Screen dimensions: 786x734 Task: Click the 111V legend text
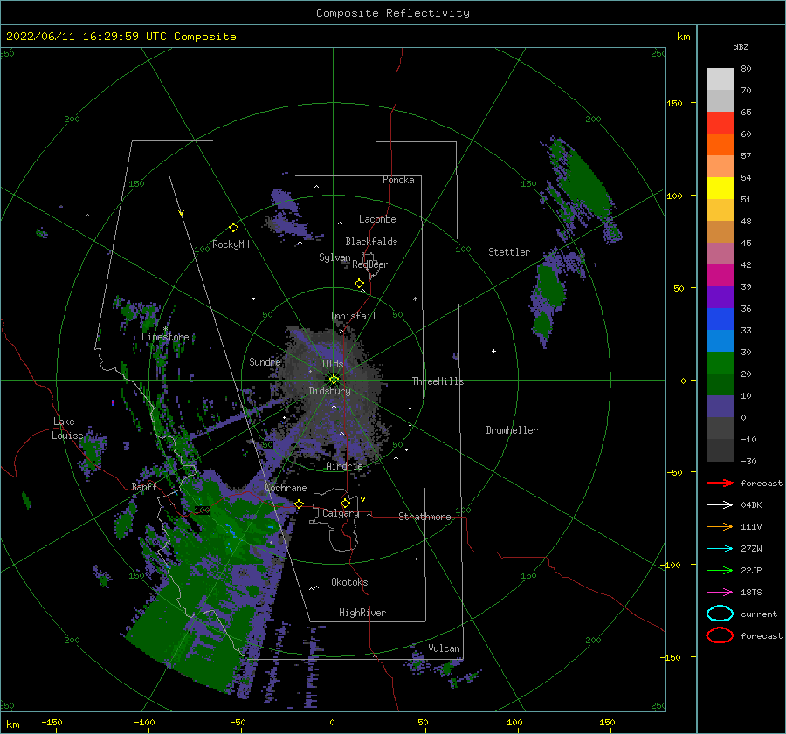[751, 526]
